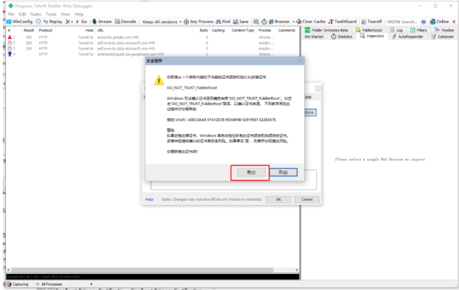Screen dimensions: 459x290
Task: Click the red warning icon of session 1
Action: coord(10,37)
